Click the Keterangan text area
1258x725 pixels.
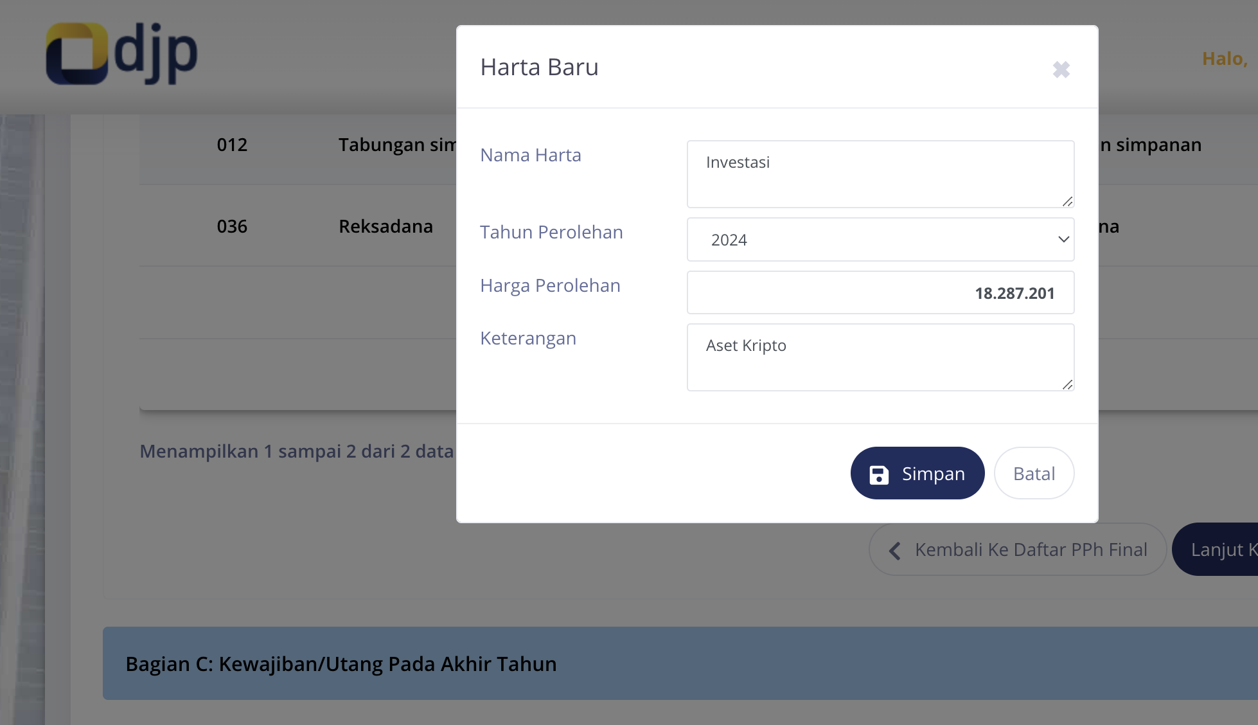880,357
